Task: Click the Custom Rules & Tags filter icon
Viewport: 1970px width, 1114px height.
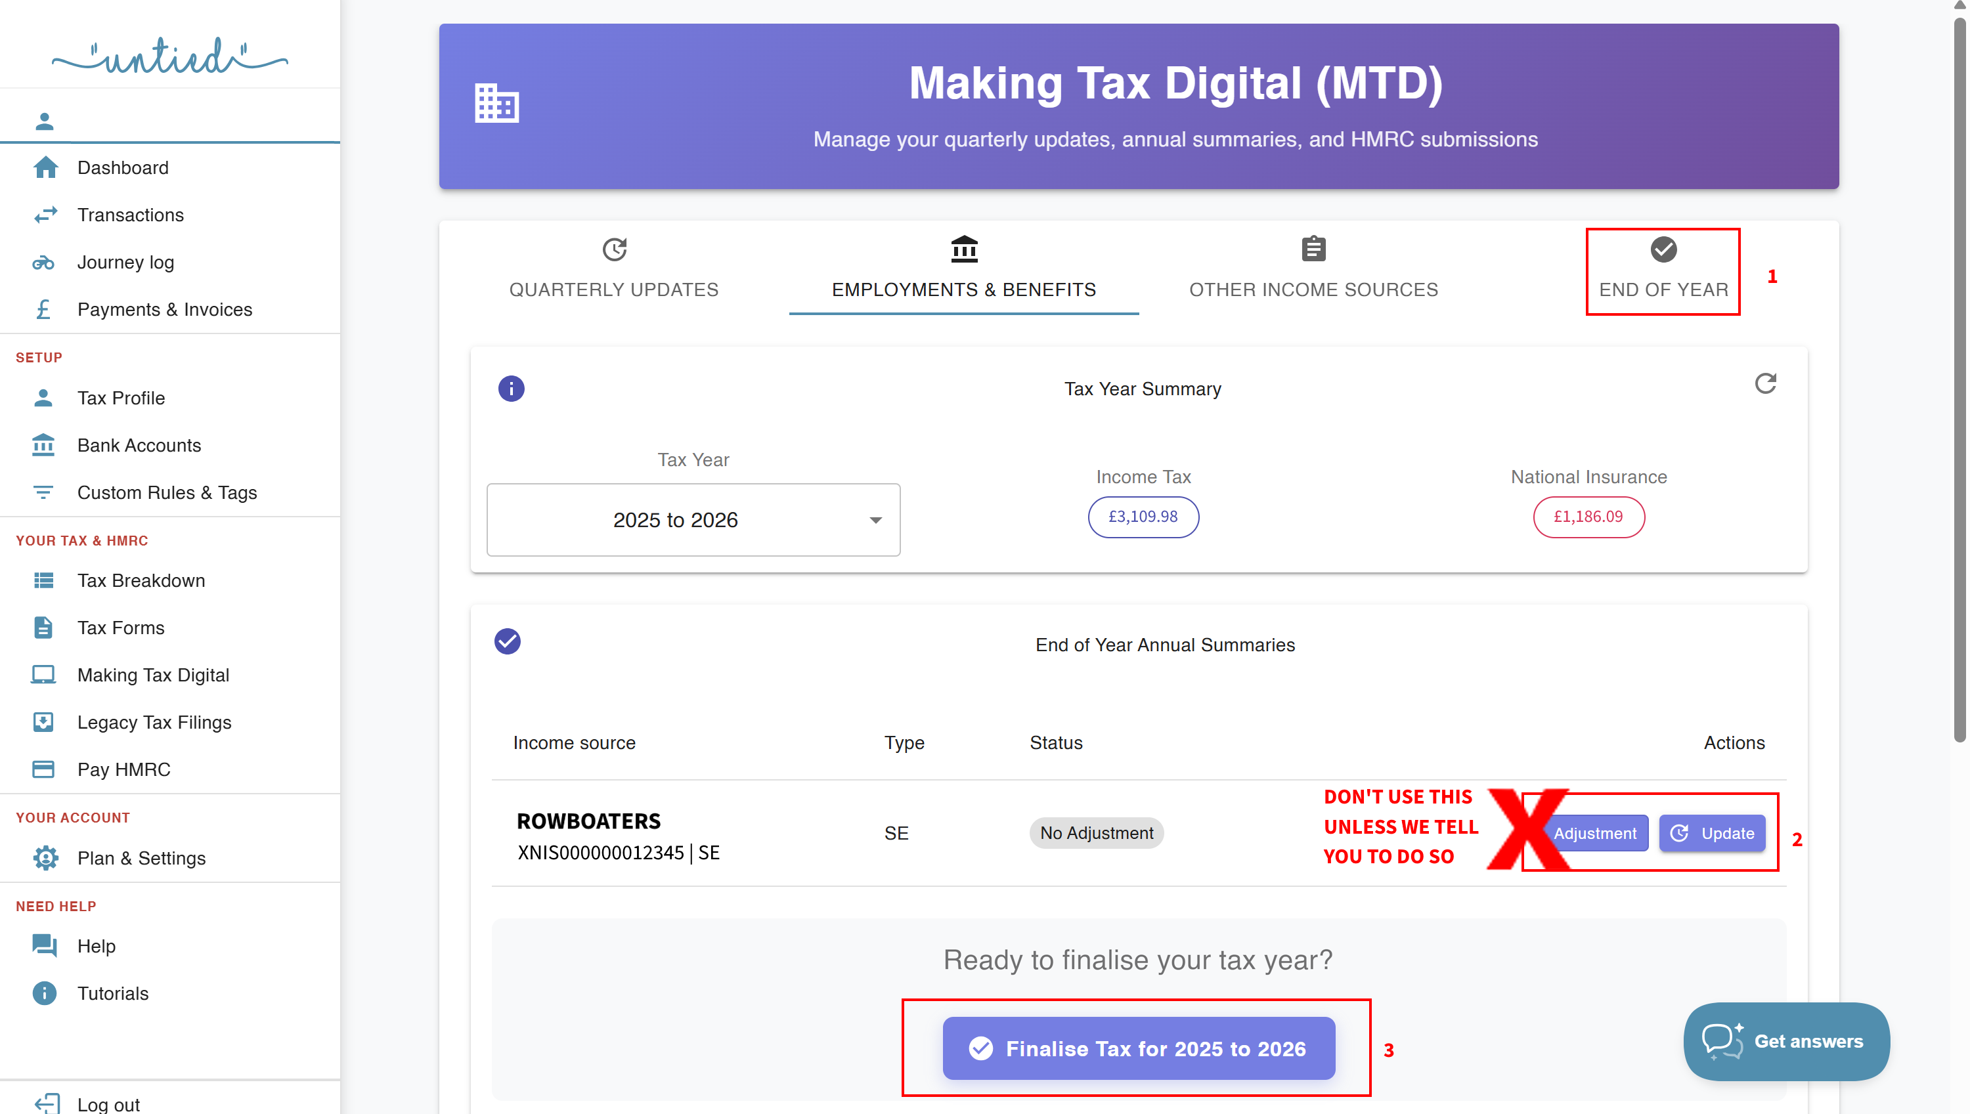Action: (43, 492)
